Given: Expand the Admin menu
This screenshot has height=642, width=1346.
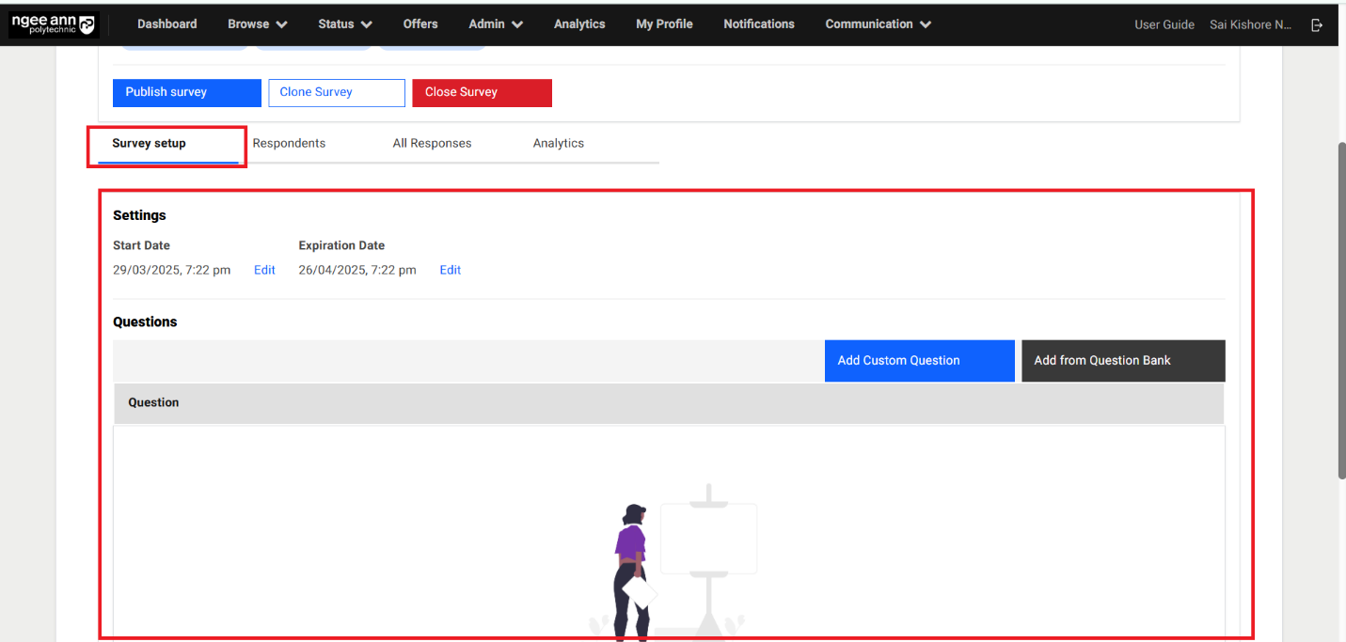Looking at the screenshot, I should pyautogui.click(x=495, y=24).
